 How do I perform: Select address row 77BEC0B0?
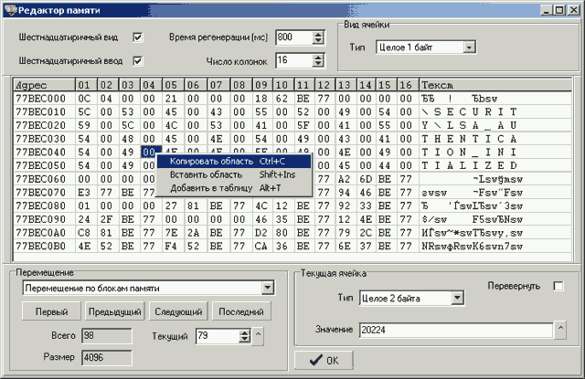pyautogui.click(x=41, y=246)
